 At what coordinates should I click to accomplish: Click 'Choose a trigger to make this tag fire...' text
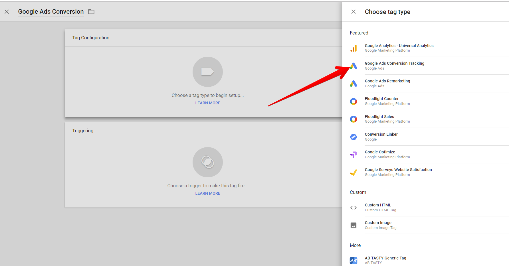click(x=208, y=186)
